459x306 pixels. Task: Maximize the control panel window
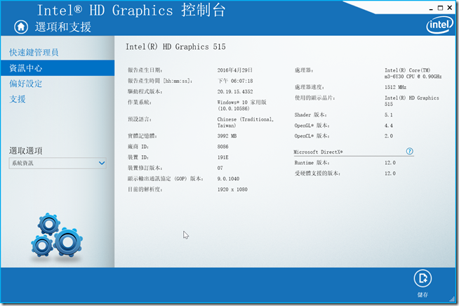(x=440, y=8)
